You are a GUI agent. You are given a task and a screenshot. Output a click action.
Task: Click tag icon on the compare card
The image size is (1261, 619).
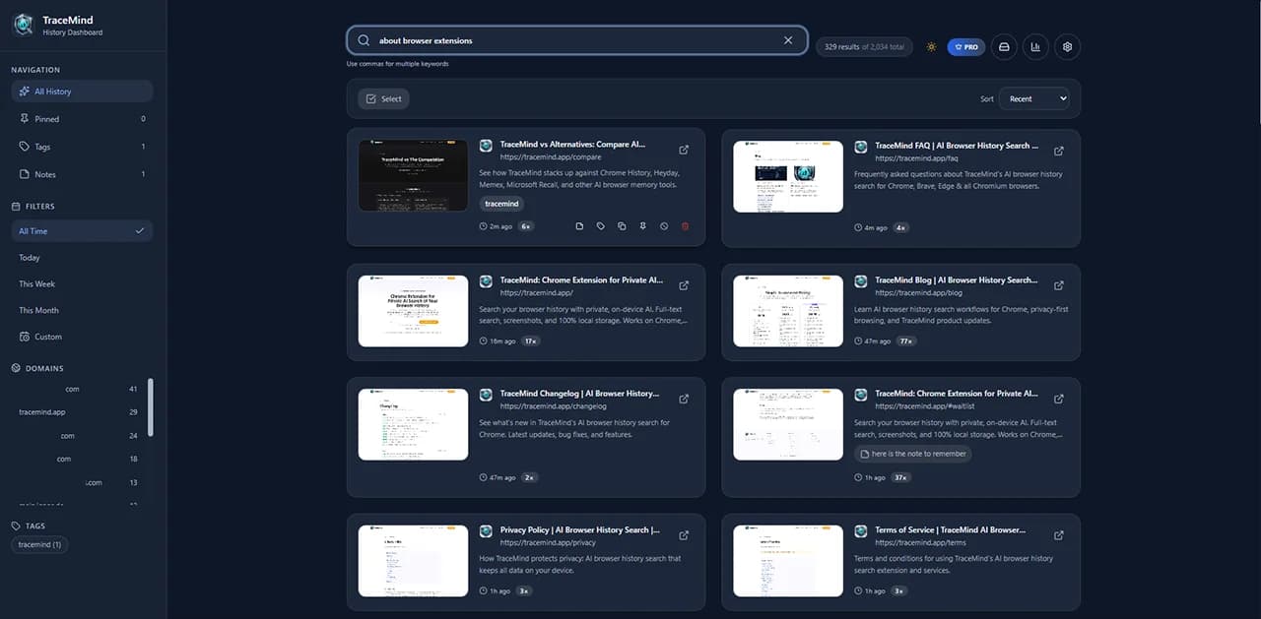601,226
